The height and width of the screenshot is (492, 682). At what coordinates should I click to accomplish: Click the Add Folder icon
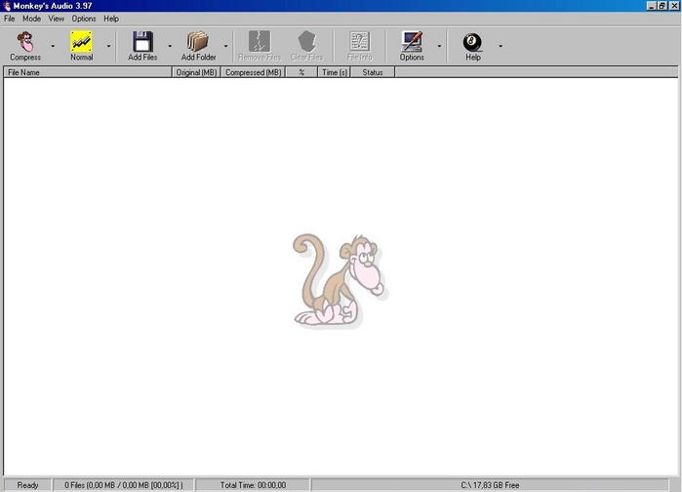tap(198, 42)
